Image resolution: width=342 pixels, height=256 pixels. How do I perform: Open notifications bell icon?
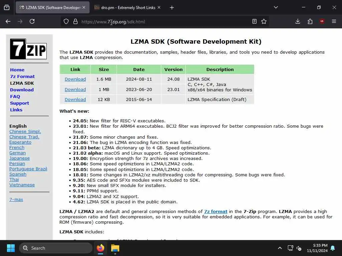click(x=333, y=248)
